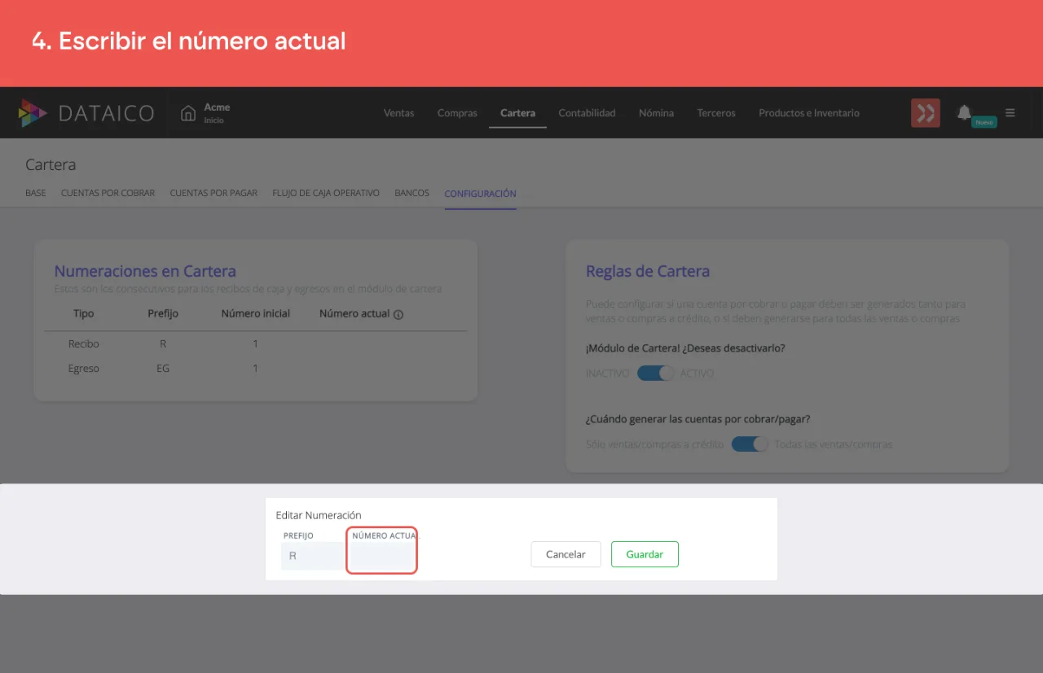
Task: Switch to the BASE tab
Action: [36, 194]
